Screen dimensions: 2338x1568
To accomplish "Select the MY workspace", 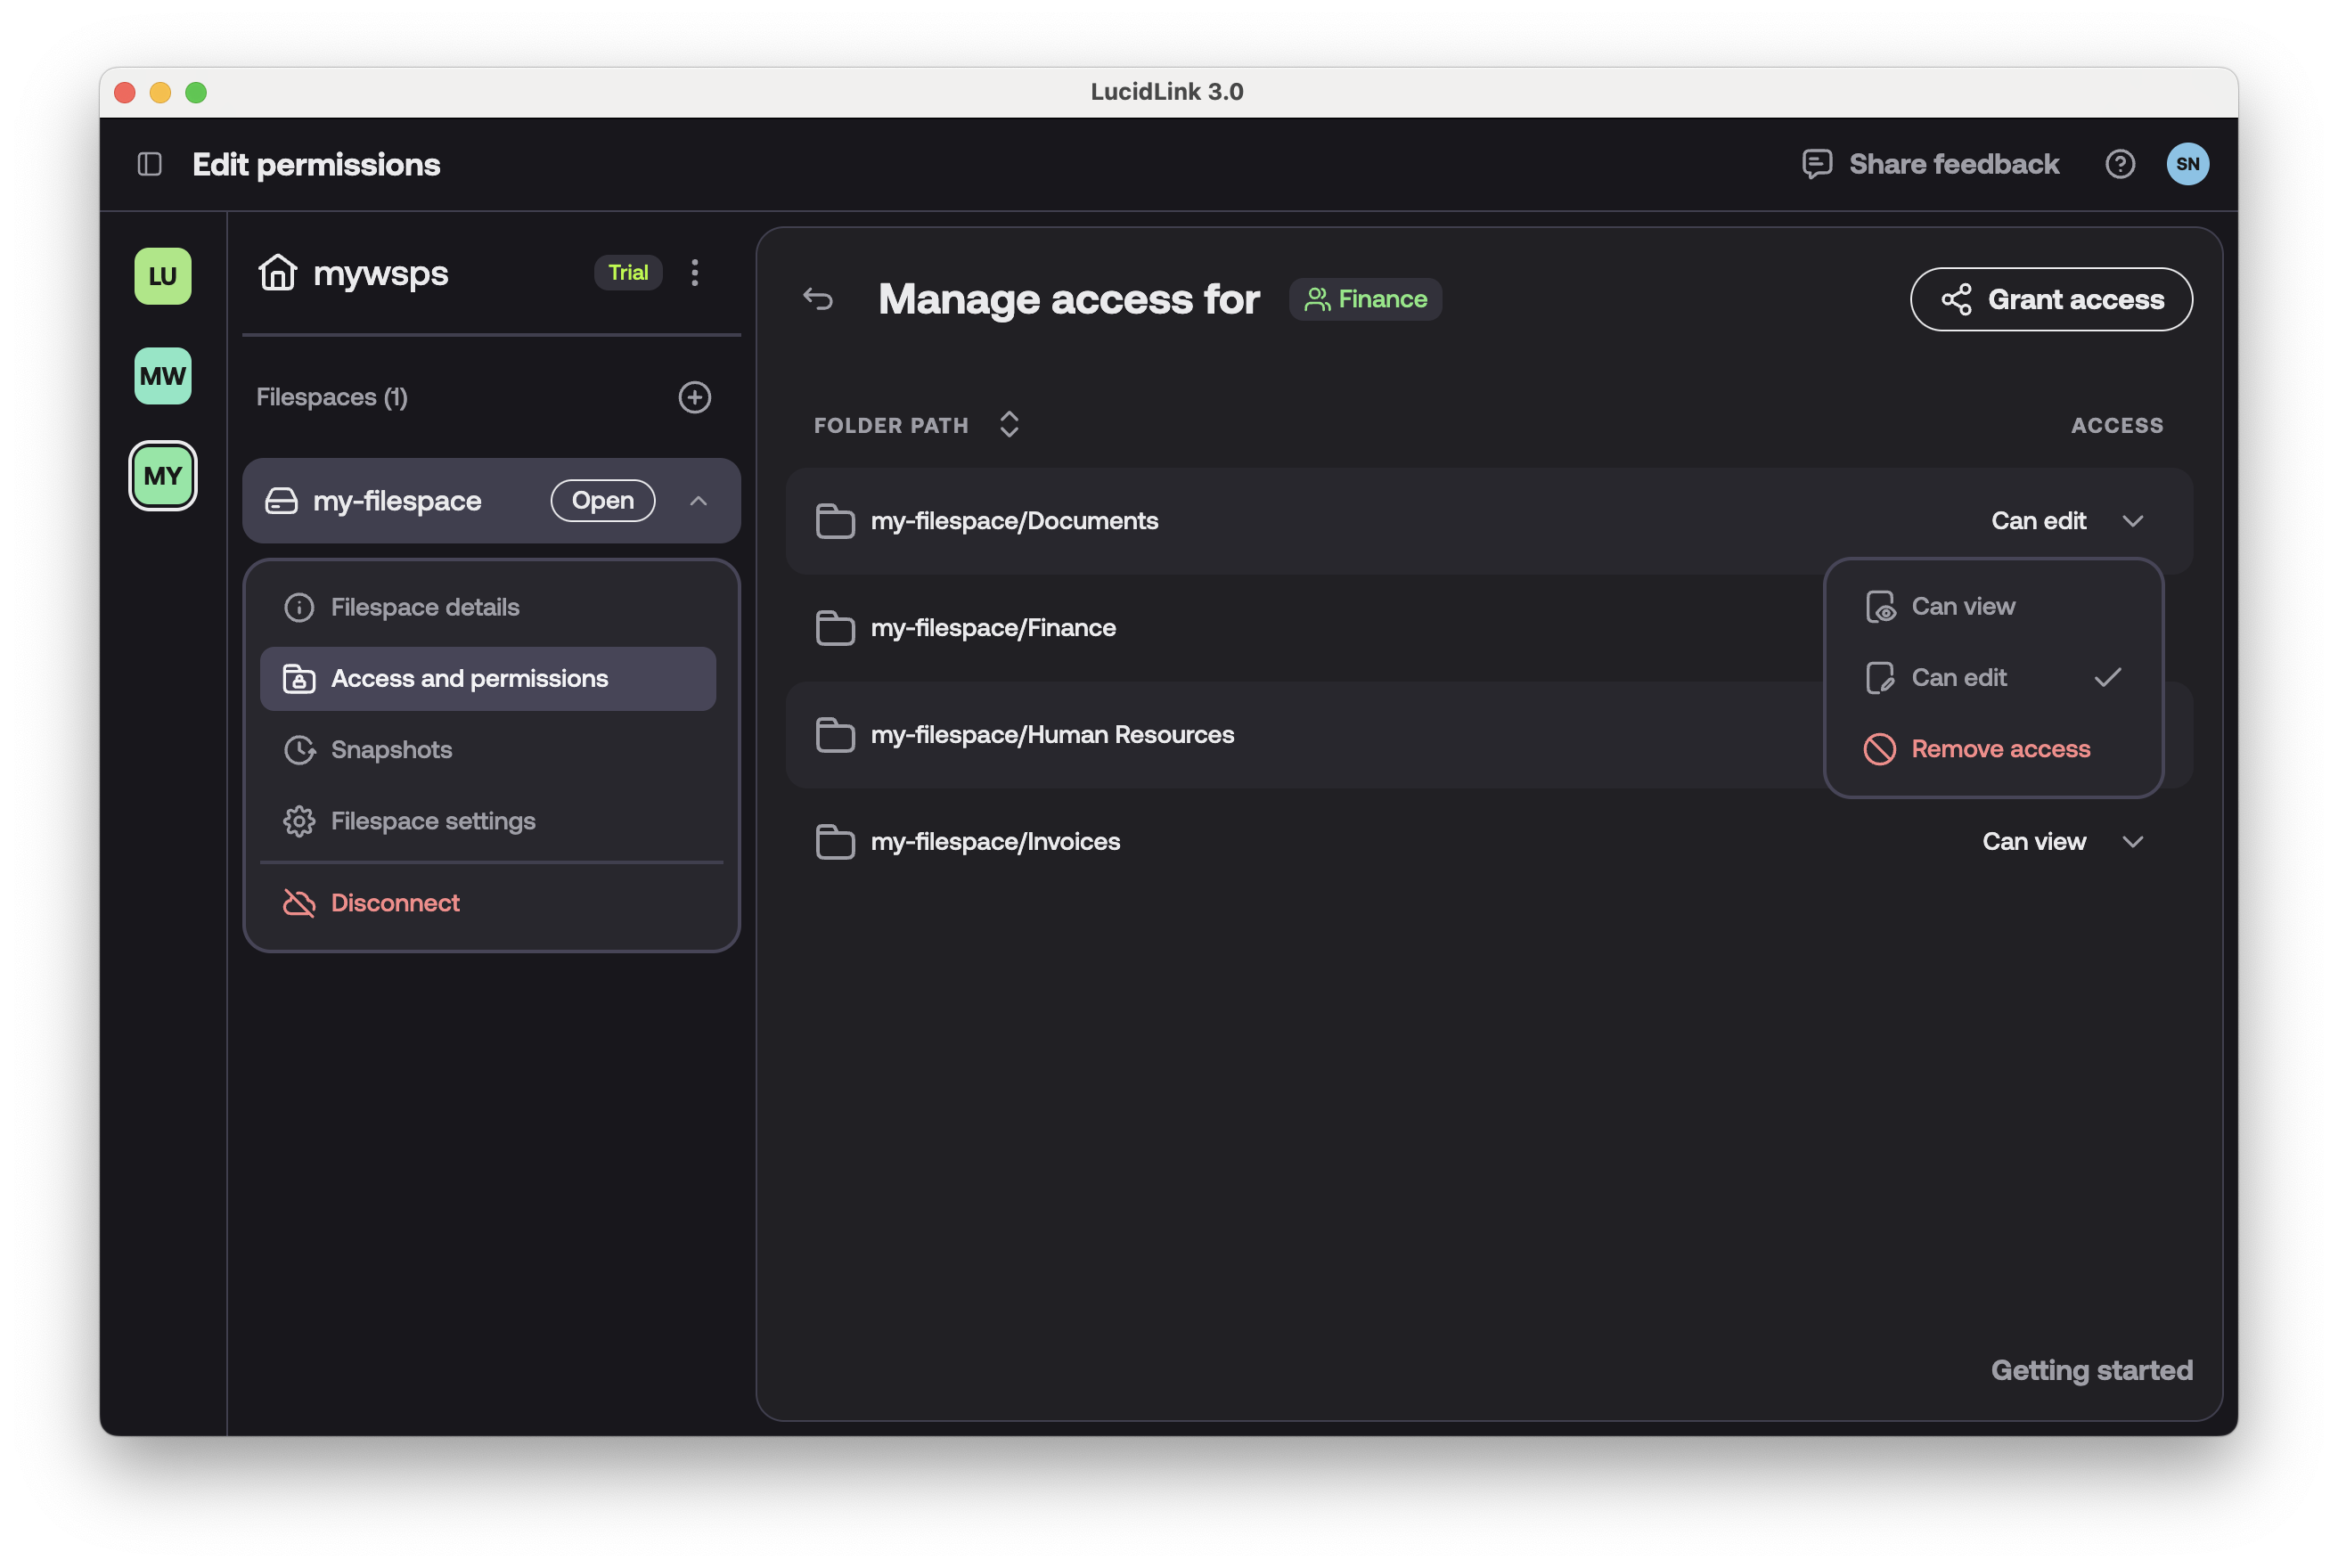I will (163, 476).
